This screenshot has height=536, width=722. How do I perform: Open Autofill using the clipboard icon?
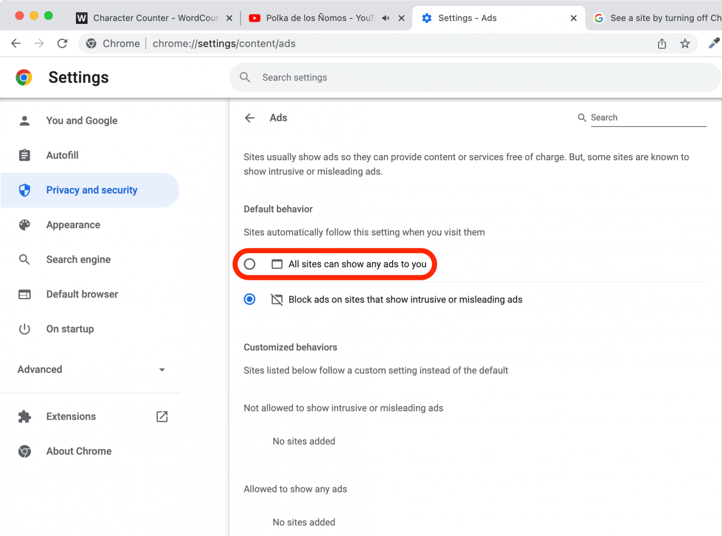(24, 155)
